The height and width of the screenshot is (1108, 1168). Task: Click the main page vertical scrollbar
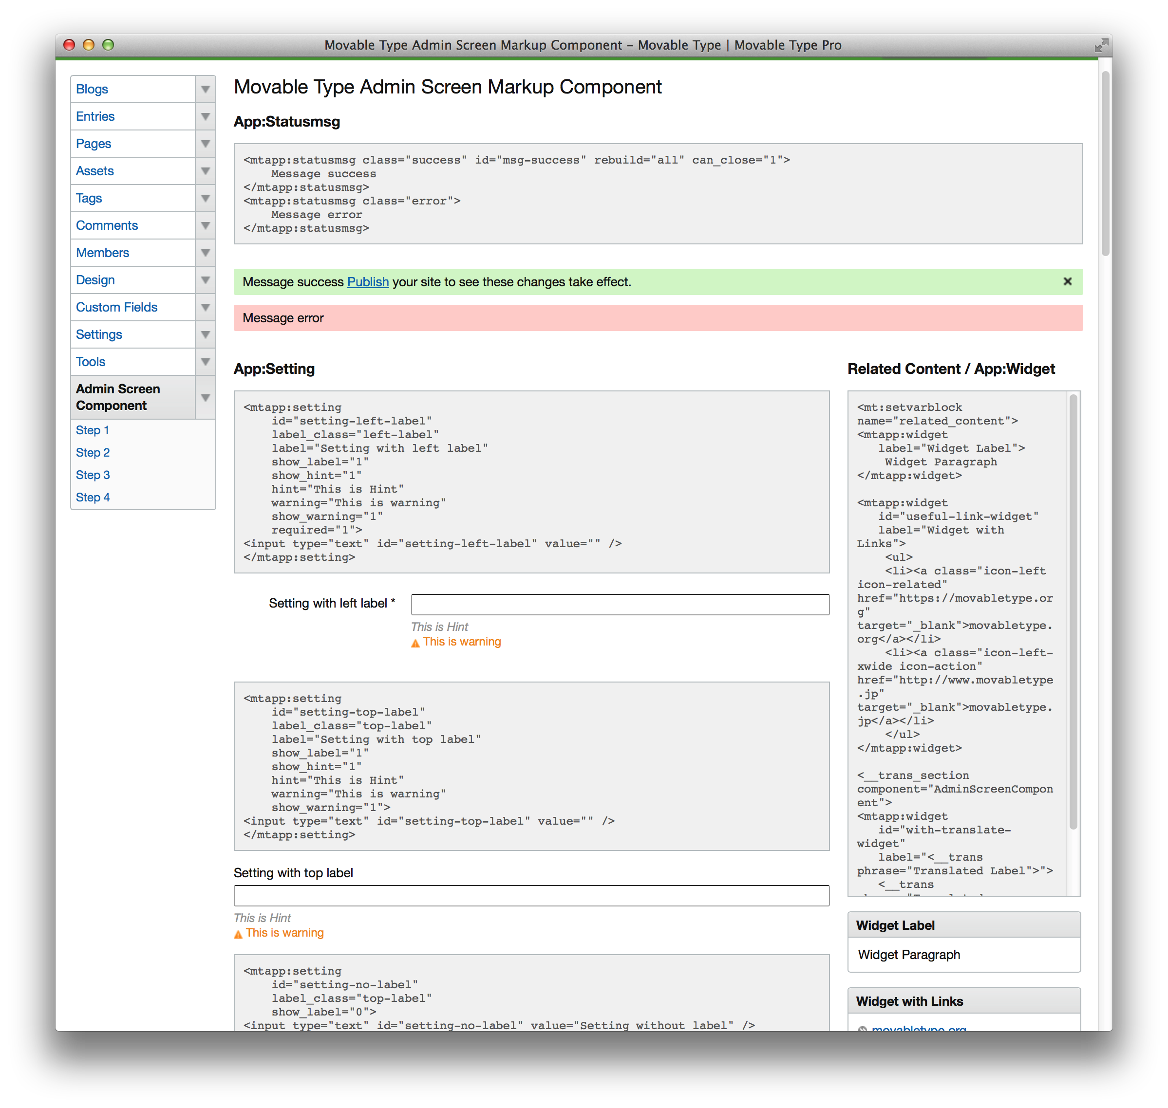(x=1105, y=164)
